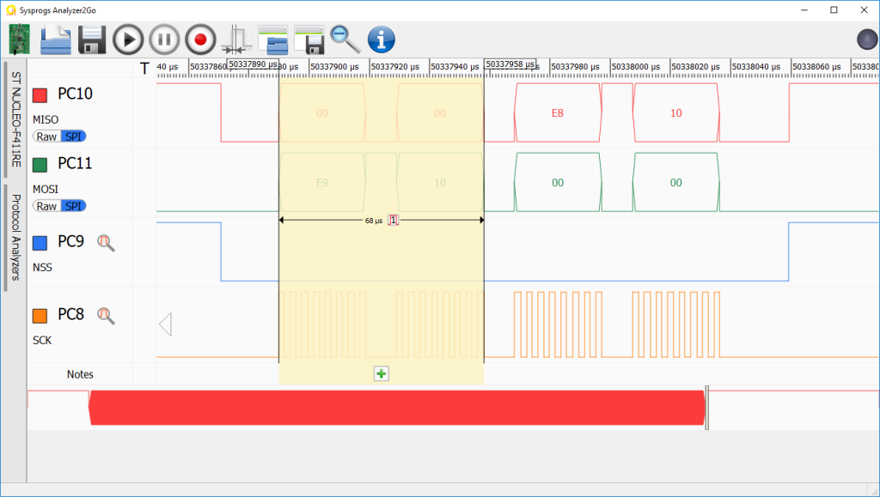This screenshot has height=497, width=880.
Task: Start a new capture with the Play icon
Action: pyautogui.click(x=127, y=39)
